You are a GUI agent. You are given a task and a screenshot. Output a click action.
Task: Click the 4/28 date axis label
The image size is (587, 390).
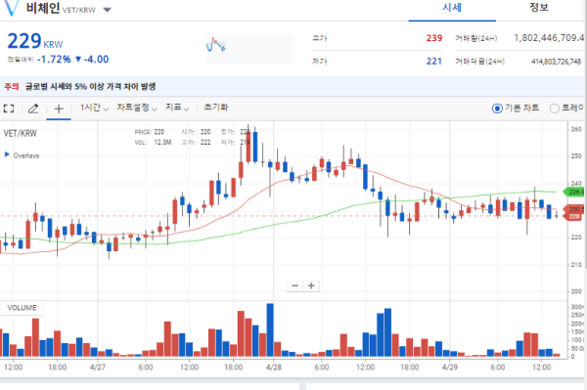274,368
